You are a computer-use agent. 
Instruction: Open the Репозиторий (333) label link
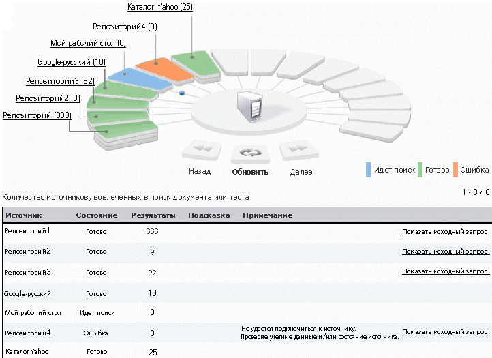point(37,115)
